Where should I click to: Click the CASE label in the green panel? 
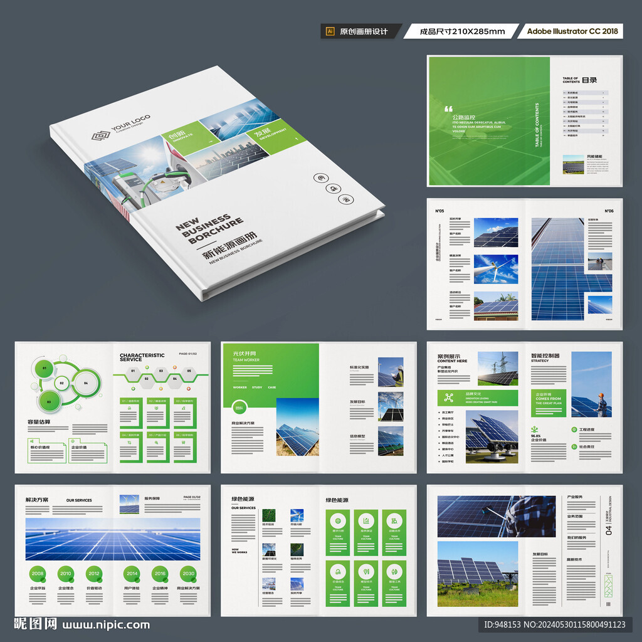tap(272, 387)
